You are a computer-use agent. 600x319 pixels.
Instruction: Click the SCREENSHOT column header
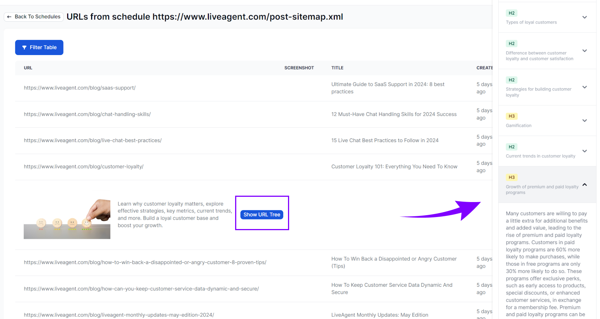pos(299,68)
